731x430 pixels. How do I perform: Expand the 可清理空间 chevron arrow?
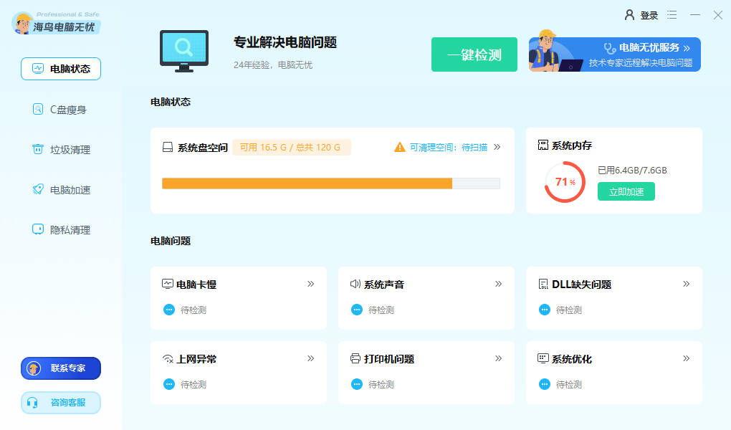coord(497,148)
